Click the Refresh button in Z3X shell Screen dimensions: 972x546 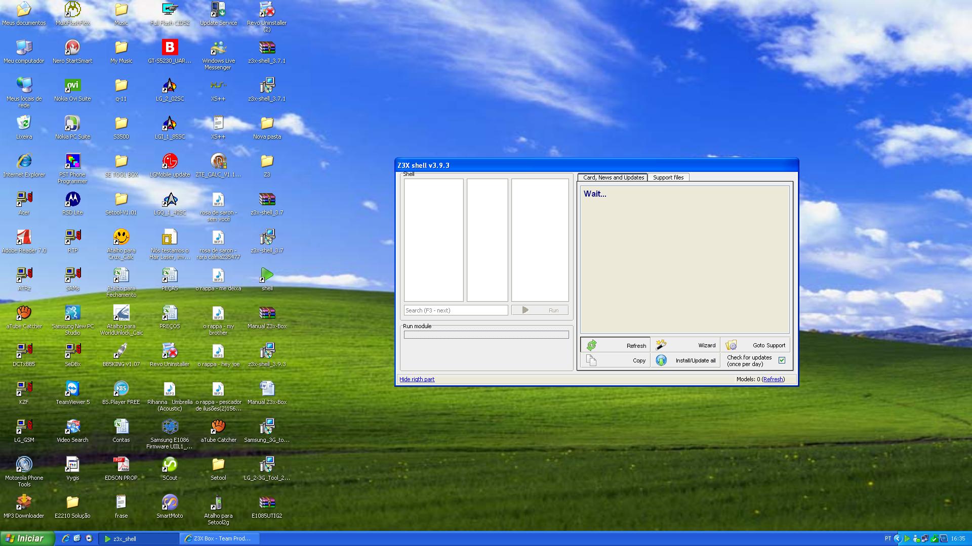616,345
